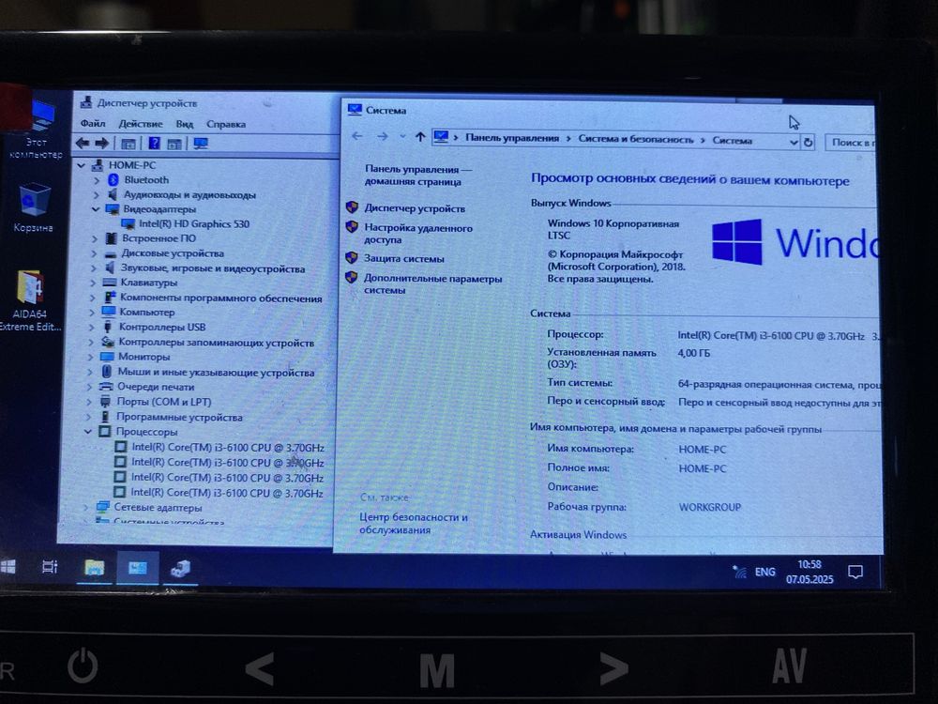Open Task View on the taskbar
This screenshot has width=938, height=704.
(50, 566)
